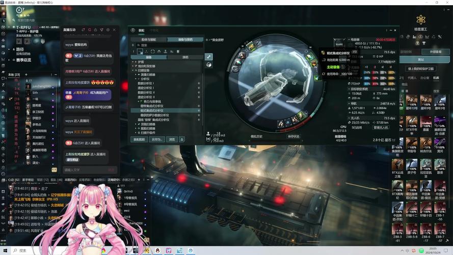Viewport: 453px width, 255px height.
Task: Select ship 星环3号 in hangar
Action: pos(440,103)
